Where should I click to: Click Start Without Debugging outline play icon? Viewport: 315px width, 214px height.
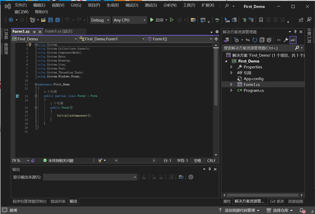pos(172,20)
